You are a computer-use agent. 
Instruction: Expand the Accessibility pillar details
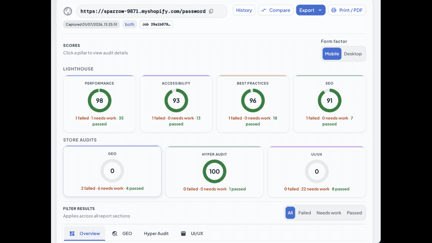pos(176,104)
